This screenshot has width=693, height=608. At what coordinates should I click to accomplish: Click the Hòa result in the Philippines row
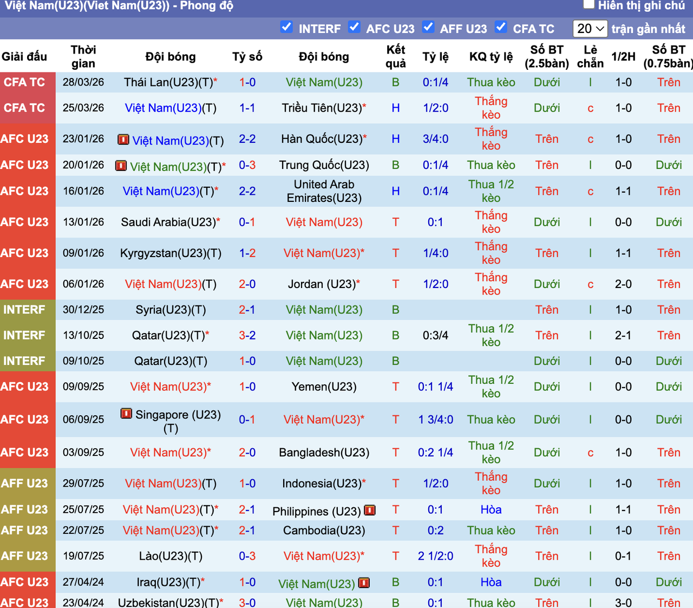point(491,509)
